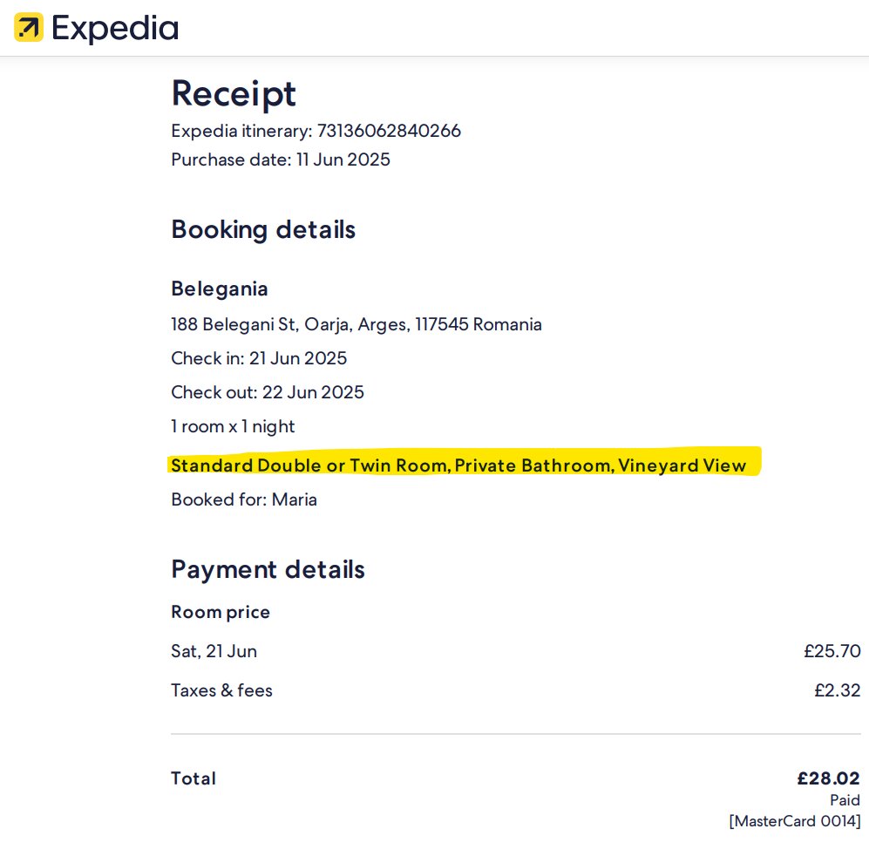Click the Booked for: Maria line
Image resolution: width=869 pixels, height=849 pixels.
coord(244,499)
